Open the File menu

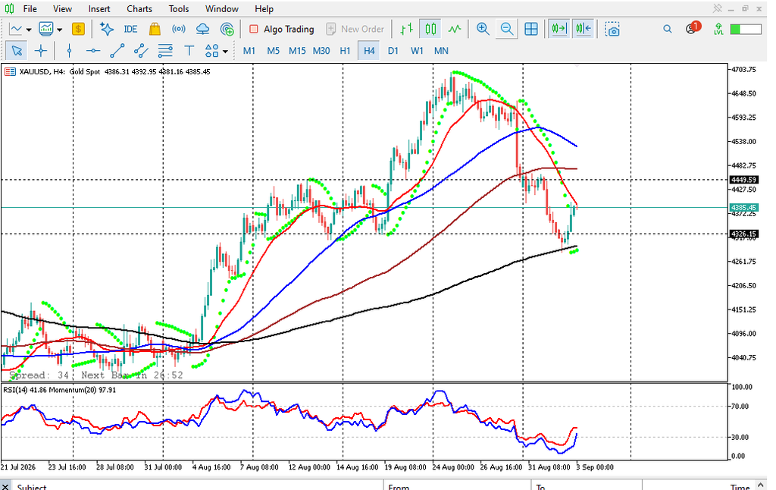coord(30,9)
